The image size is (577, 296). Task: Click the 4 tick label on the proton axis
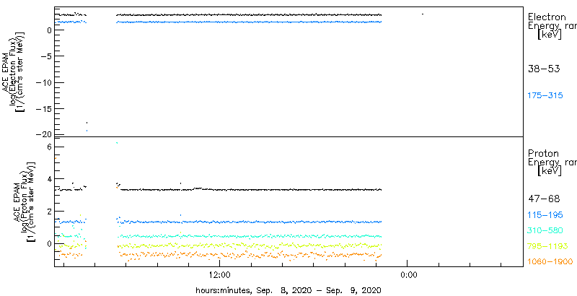[x=50, y=179]
